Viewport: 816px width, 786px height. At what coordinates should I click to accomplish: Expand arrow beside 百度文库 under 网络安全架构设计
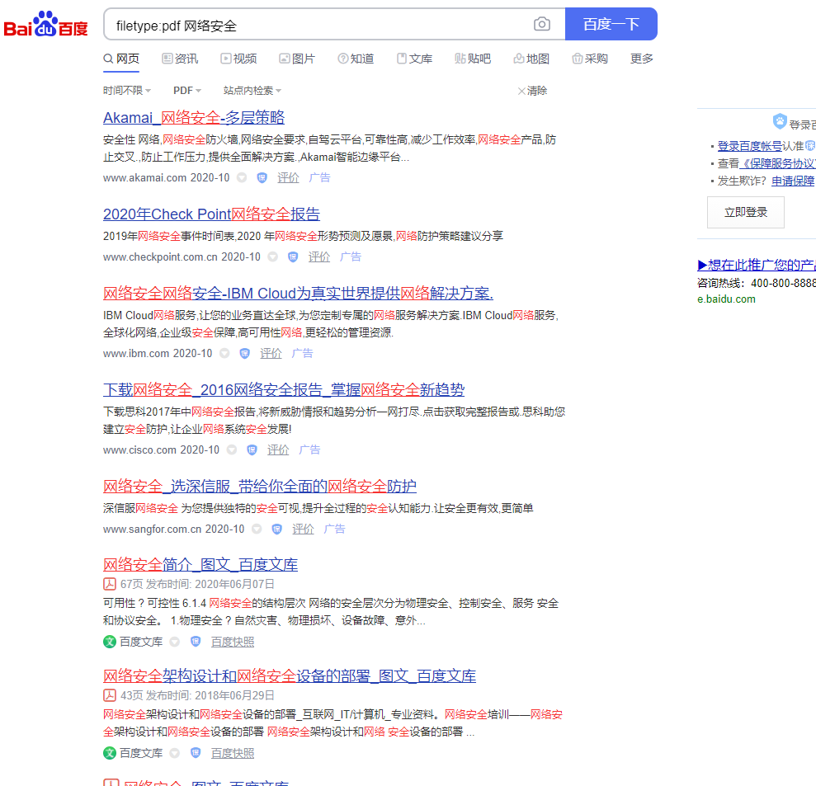(175, 753)
